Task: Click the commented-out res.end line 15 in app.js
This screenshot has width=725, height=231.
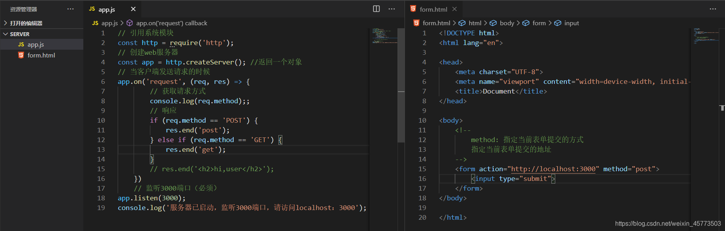Action: (x=212, y=169)
